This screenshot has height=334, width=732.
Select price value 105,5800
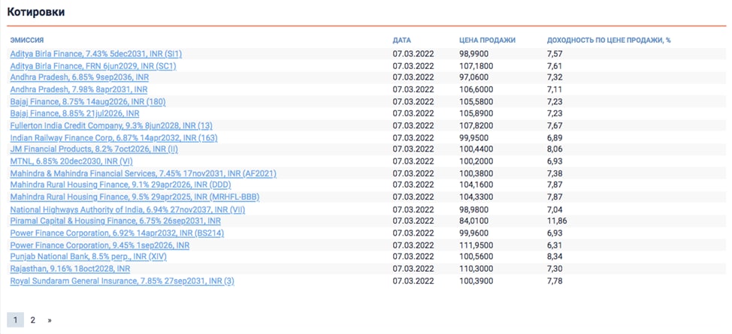click(x=476, y=101)
